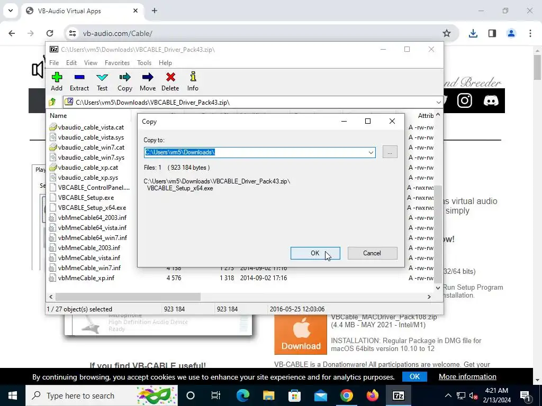Select vbaudio_cable_vista.cat in the file list
Viewport: 542px width, 406px height.
pos(91,127)
